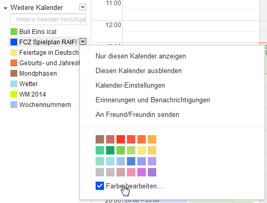267x203 pixels.
Task: Pick the pinkish gray swatch in fourth row
Action: point(110,172)
